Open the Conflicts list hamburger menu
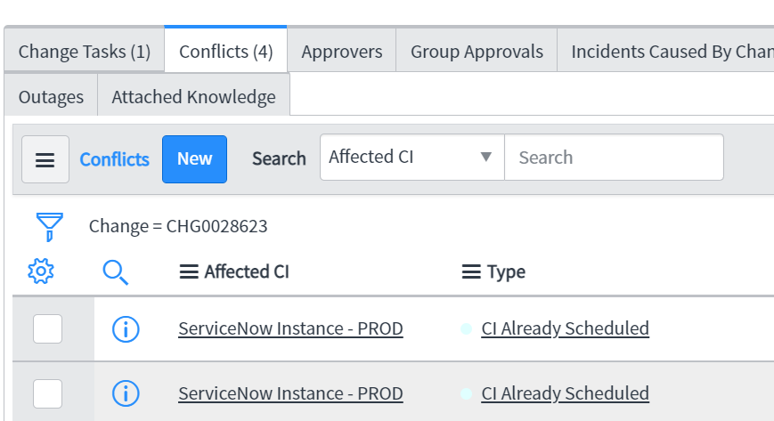 click(45, 159)
